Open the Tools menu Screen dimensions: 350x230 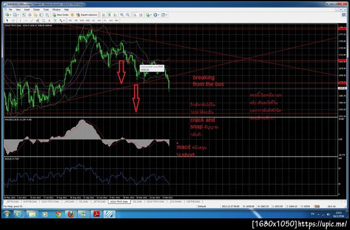click(x=46, y=9)
